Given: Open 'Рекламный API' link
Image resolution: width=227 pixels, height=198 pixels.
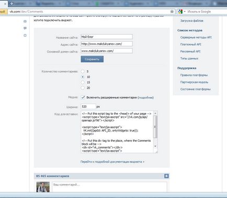Looking at the screenshot, I should coord(190,52).
